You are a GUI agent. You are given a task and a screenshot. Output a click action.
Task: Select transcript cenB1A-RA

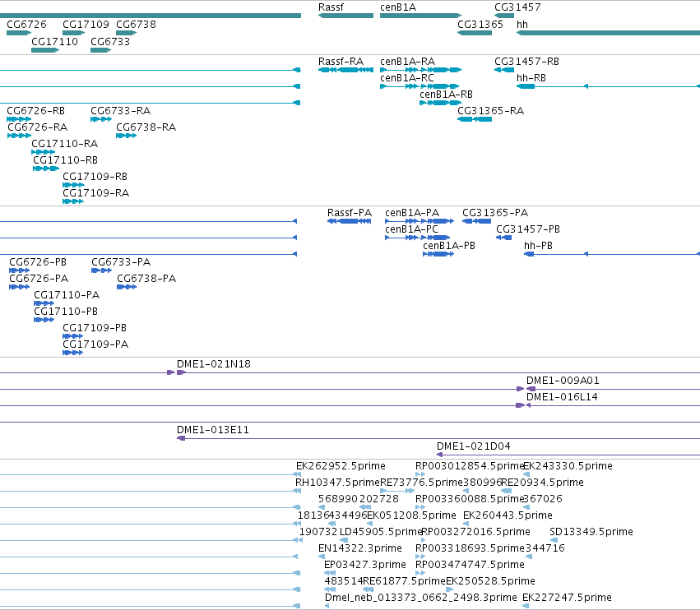(x=420, y=70)
